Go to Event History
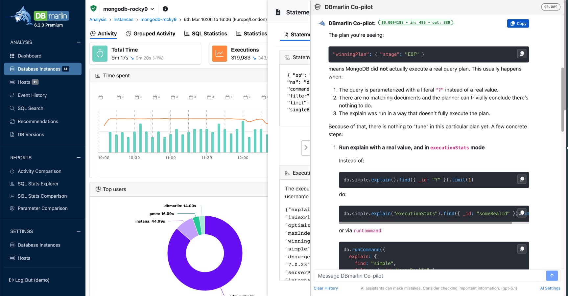The image size is (568, 296). click(x=43, y=95)
